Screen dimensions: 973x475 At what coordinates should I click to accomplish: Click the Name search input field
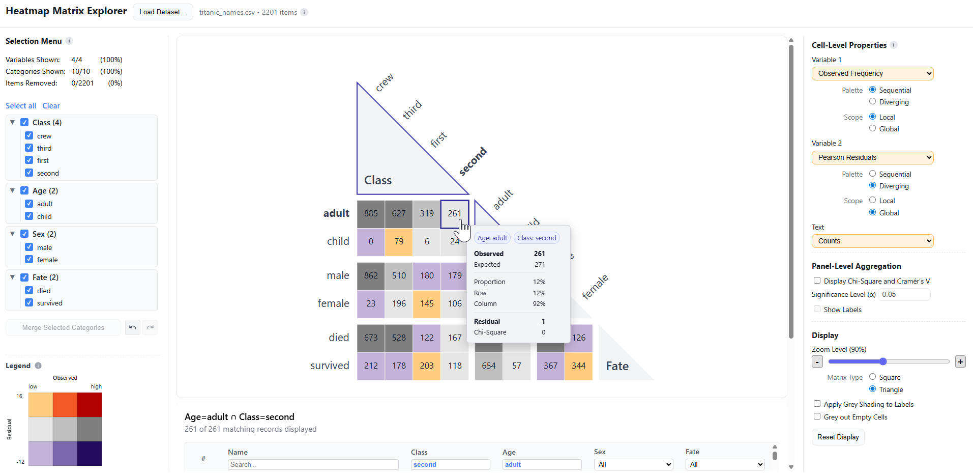pyautogui.click(x=313, y=464)
